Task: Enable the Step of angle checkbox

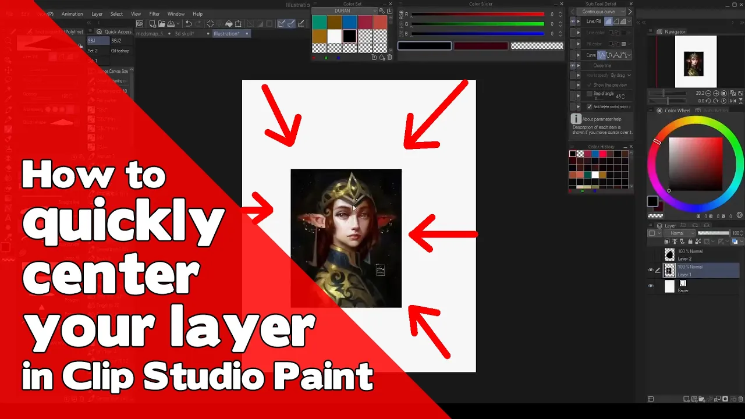Action: 589,94
